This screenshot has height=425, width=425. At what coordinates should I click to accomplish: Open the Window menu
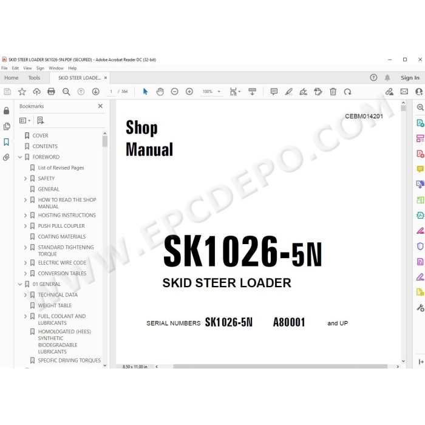coord(56,68)
